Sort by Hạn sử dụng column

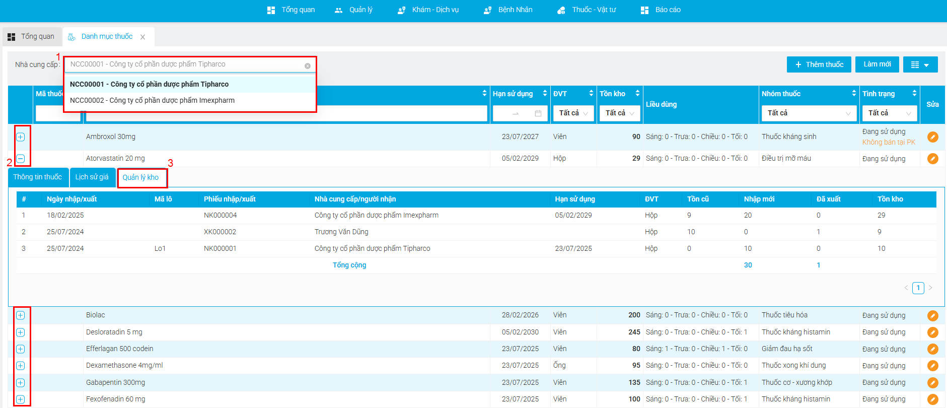(x=545, y=94)
